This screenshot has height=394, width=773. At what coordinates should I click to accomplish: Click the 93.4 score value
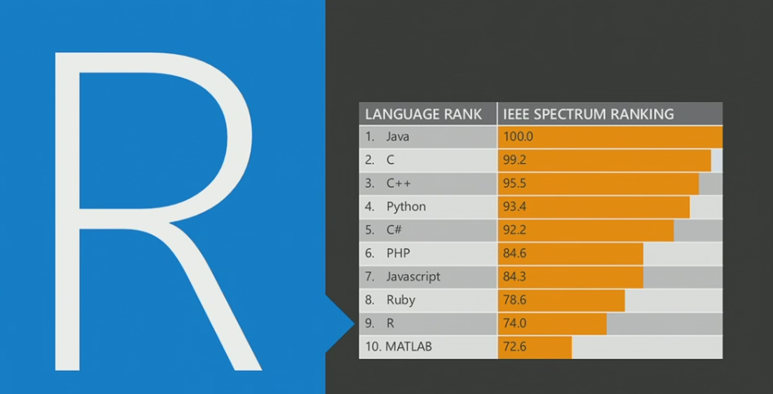pyautogui.click(x=515, y=206)
